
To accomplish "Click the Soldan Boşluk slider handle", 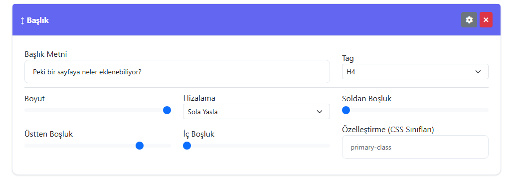I will click(x=346, y=110).
